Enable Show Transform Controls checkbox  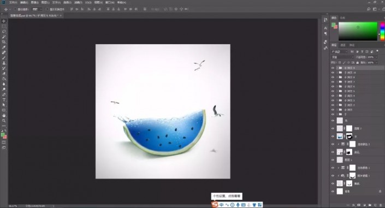(47, 9)
